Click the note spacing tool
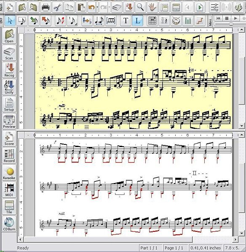The height and width of the screenshot is (252, 246). tap(99, 21)
